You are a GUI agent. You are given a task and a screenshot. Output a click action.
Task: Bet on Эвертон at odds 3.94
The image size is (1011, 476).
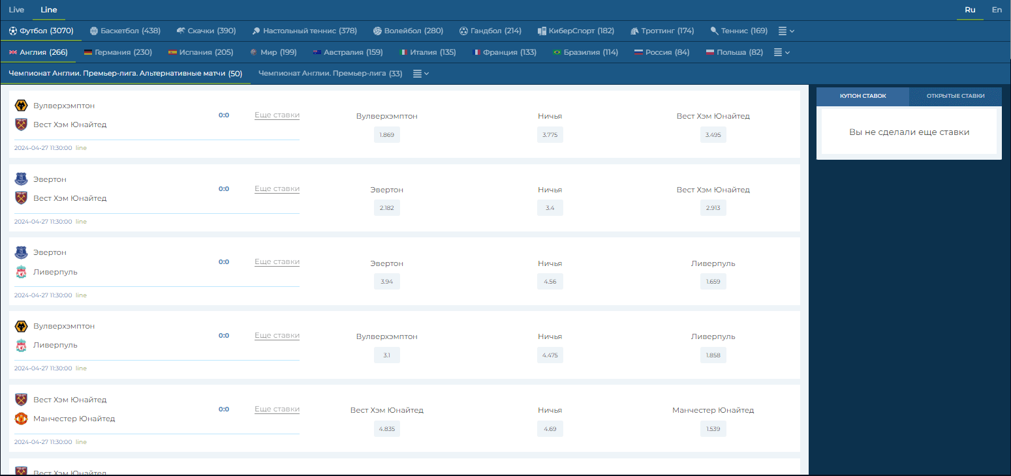[387, 282]
